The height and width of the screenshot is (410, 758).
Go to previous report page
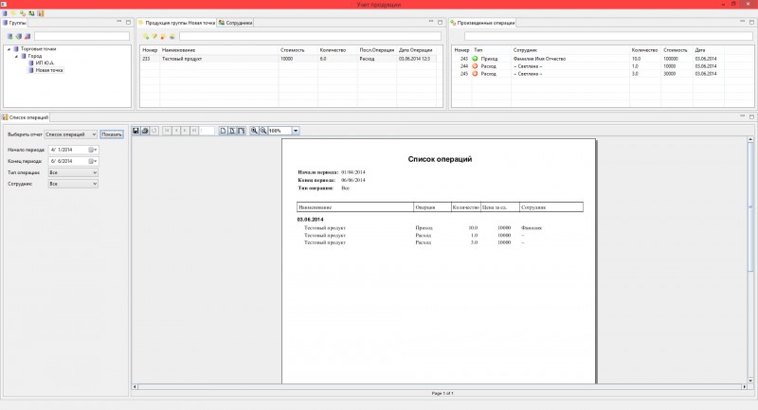pos(176,131)
